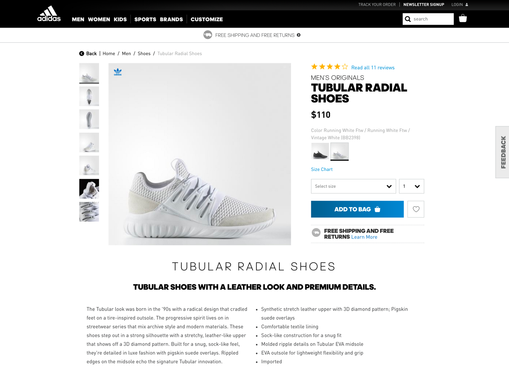Click the star rating icons

pyautogui.click(x=329, y=67)
